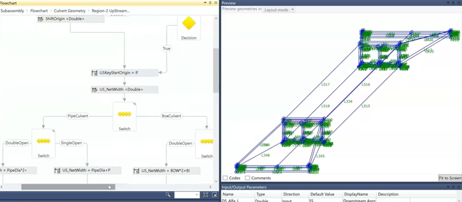The image size is (462, 202).
Task: Select Region-2 UpStream breadcrumb item
Action: [111, 11]
